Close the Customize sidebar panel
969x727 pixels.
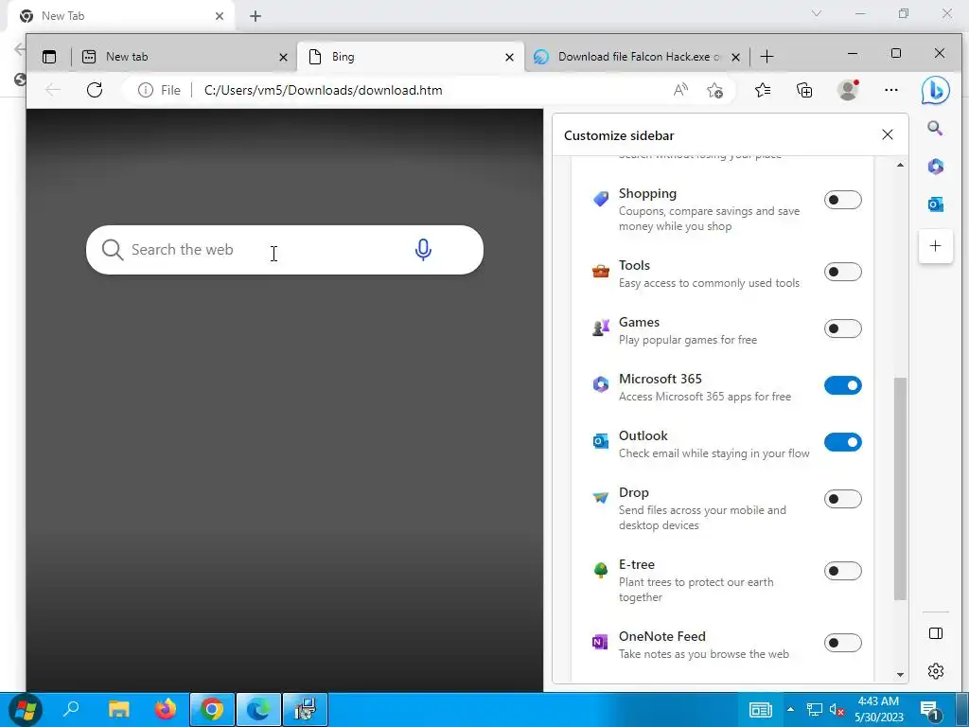click(888, 134)
